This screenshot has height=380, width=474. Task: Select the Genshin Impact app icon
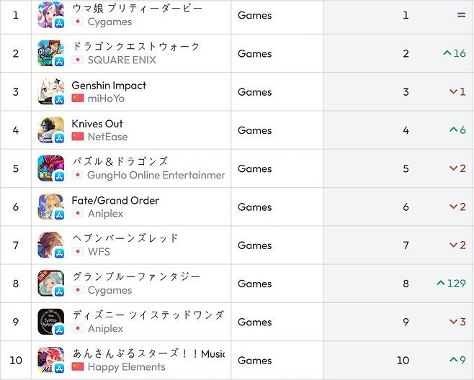[x=50, y=91]
